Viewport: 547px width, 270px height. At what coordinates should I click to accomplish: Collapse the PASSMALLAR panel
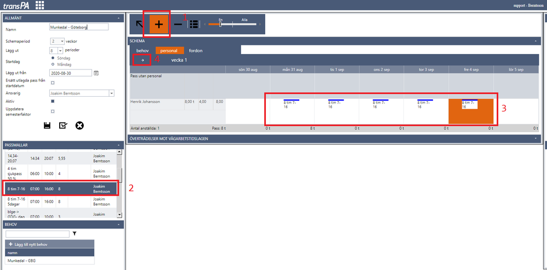[118, 144]
